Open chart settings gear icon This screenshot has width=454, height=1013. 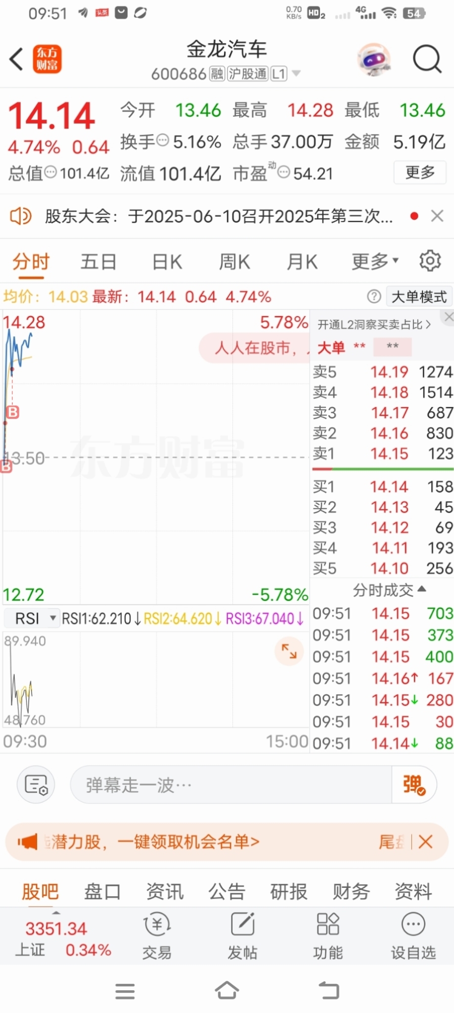pos(430,260)
